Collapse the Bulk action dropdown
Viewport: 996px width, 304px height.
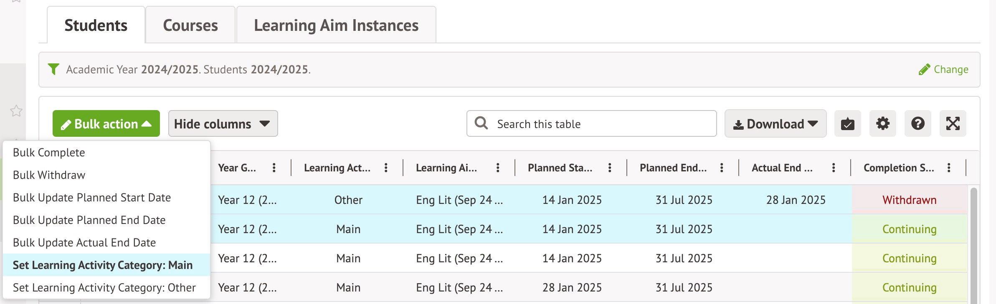point(106,124)
